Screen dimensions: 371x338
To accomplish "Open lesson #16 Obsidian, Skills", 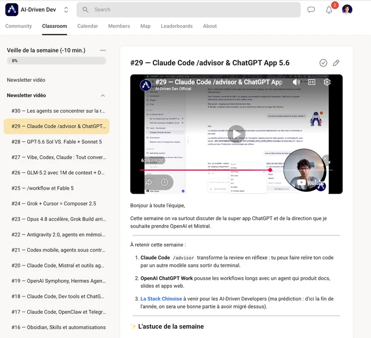I will coord(56,327).
